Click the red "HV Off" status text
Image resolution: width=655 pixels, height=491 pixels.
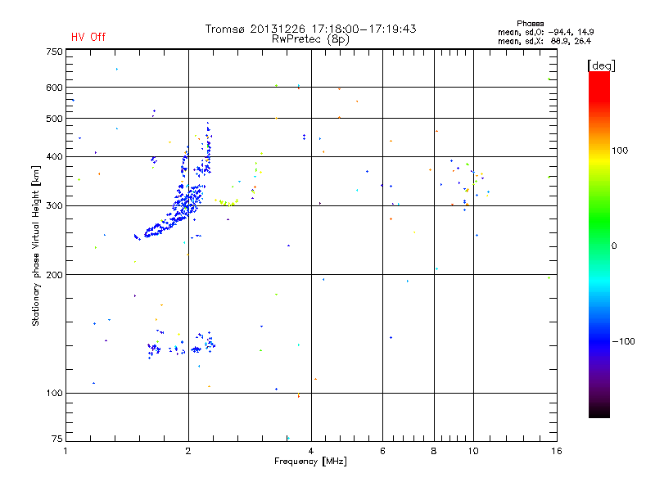[88, 37]
